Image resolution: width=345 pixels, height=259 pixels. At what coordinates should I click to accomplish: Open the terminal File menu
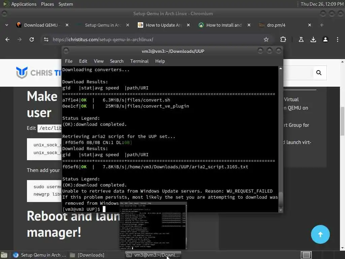point(69,61)
